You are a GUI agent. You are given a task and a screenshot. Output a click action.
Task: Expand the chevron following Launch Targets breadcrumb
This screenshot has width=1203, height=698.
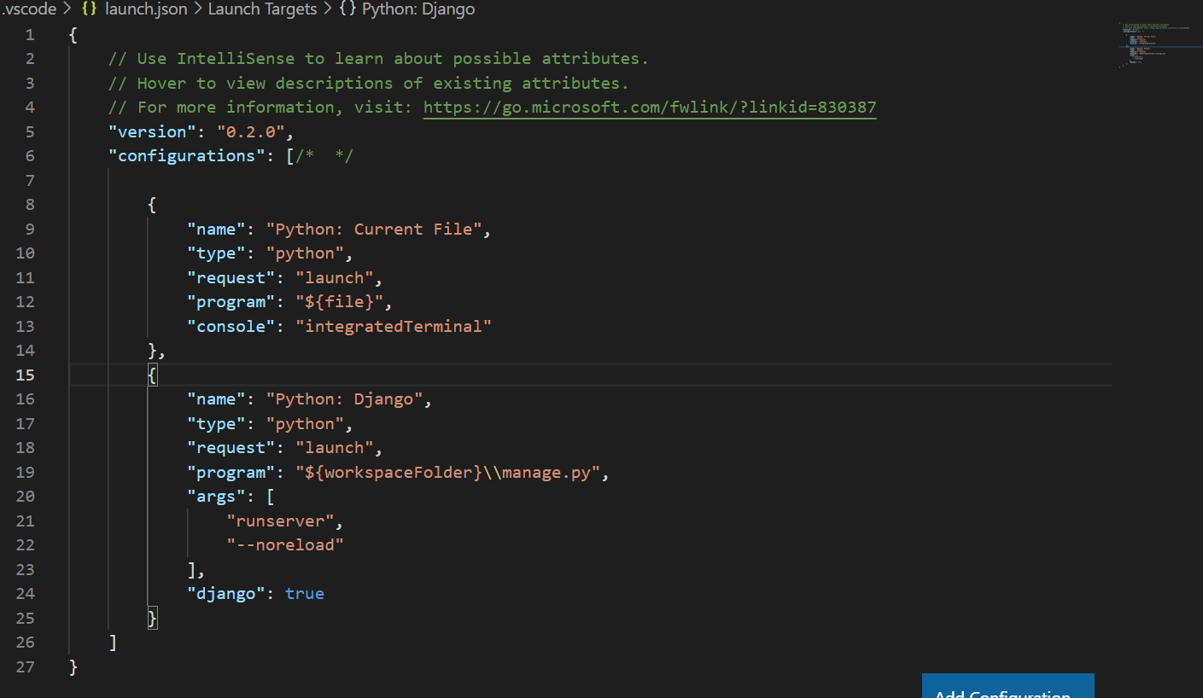(x=328, y=9)
